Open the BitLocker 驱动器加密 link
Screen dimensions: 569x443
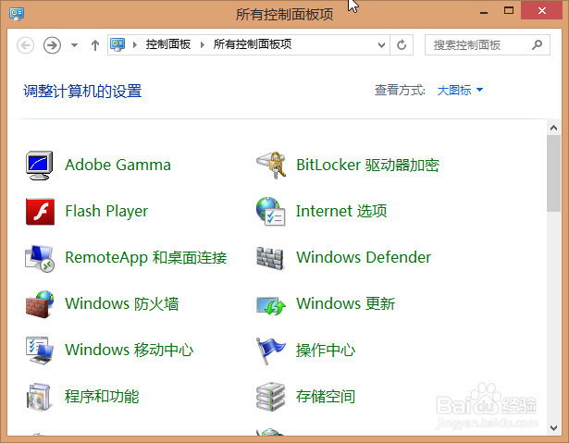coord(367,165)
